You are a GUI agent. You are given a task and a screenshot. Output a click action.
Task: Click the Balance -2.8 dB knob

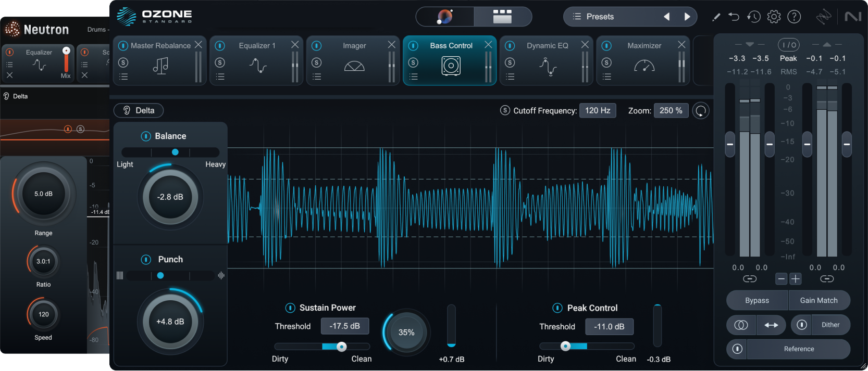170,197
